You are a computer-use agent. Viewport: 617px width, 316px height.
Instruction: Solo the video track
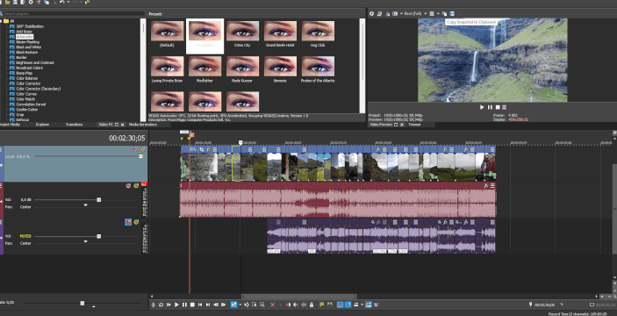[142, 149]
